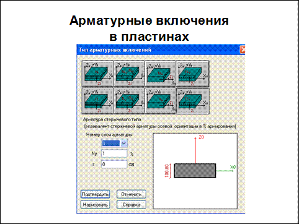Click the Арматура стержневого типа label
Viewport: 299px width, 224px height.
(x=112, y=119)
